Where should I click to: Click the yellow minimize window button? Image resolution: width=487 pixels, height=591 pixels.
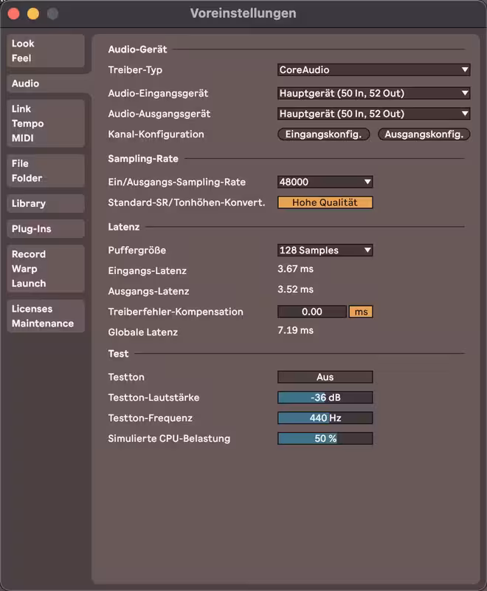[x=33, y=13]
